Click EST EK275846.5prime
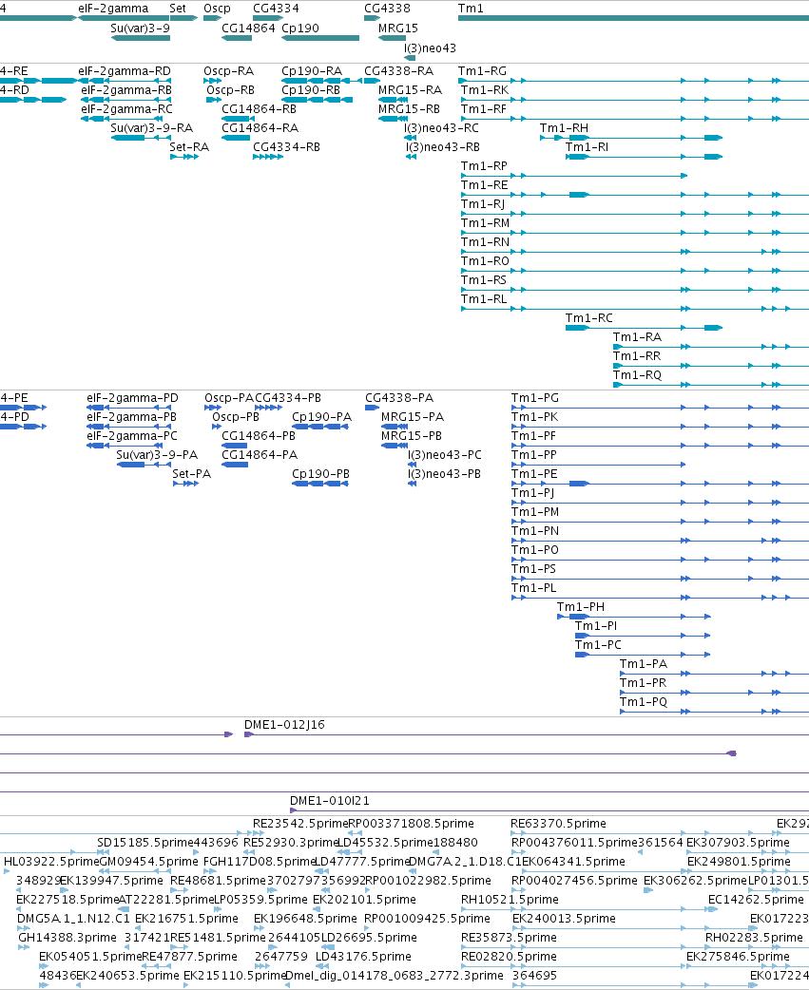The height and width of the screenshot is (990, 809). pyautogui.click(x=739, y=957)
